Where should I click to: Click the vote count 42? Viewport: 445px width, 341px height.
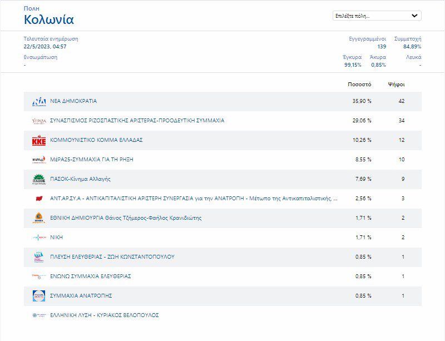click(402, 101)
